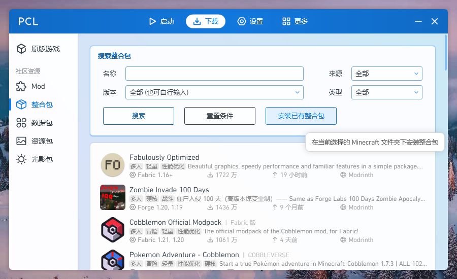
Task: Click the Pokemon Adventure pokeball thumbnail
Action: pos(113,260)
